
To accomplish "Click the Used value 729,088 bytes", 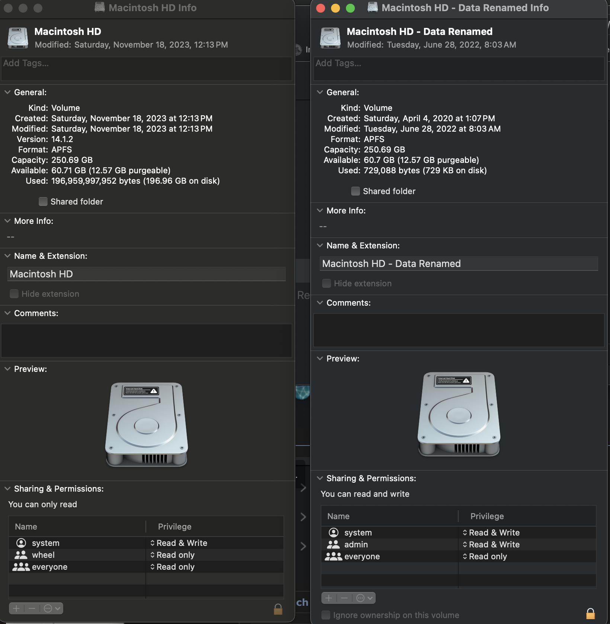I will click(x=425, y=170).
